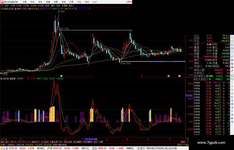Open the 关联报价 tab

pos(11,145)
